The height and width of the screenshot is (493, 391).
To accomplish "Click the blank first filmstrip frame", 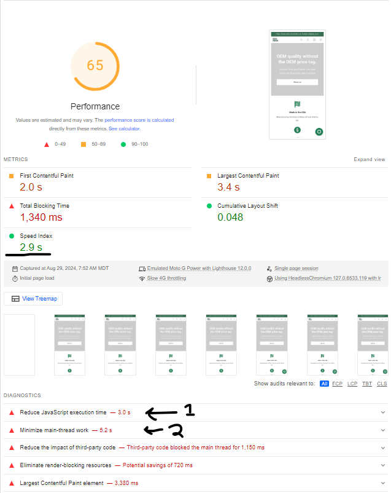I will (19, 345).
